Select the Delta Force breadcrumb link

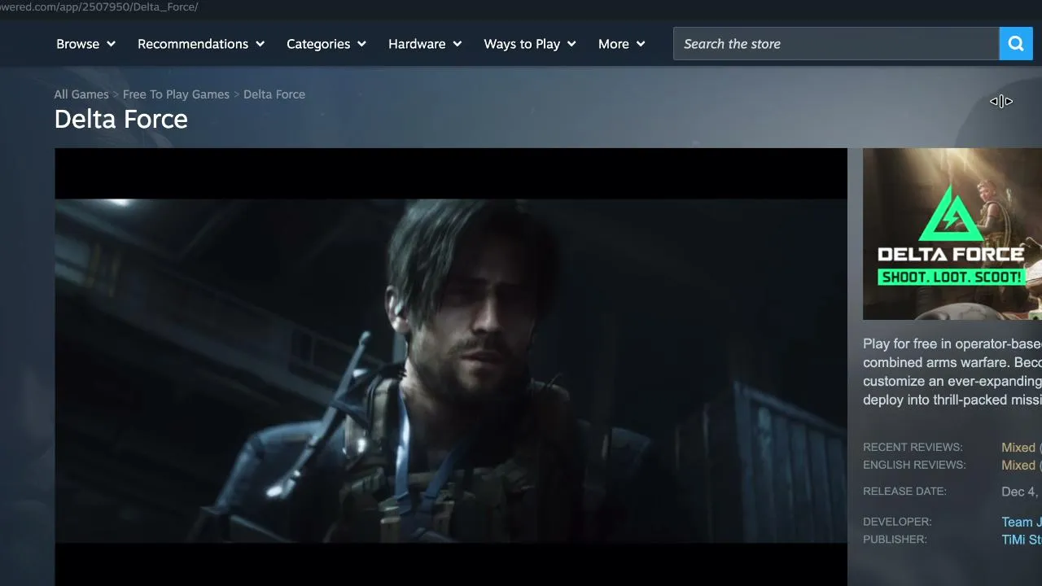pyautogui.click(x=274, y=94)
